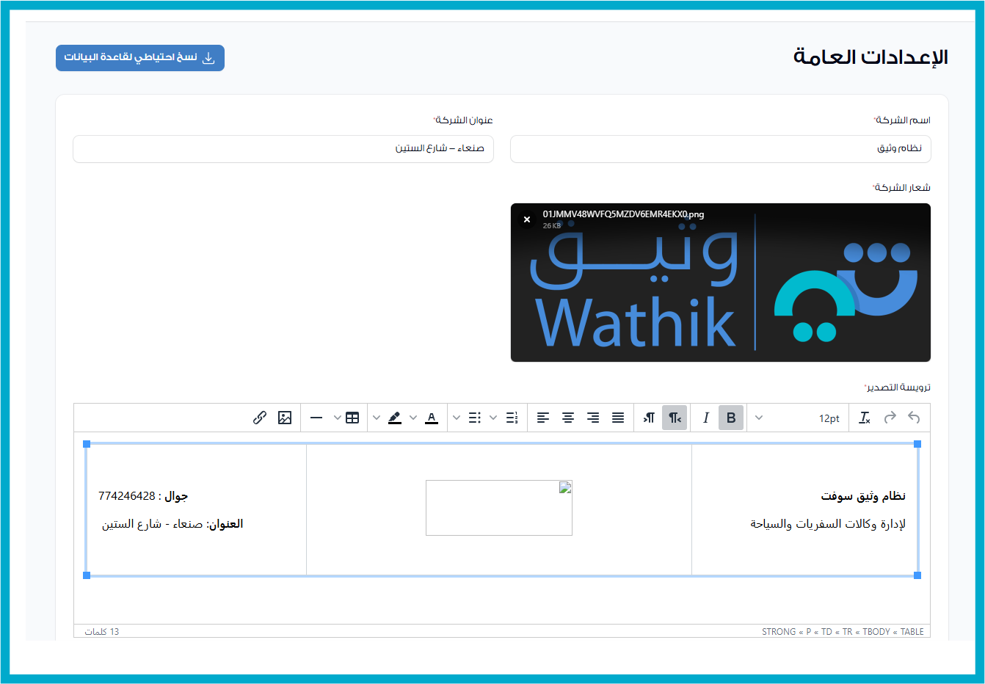Undo the last editor change

coord(914,418)
